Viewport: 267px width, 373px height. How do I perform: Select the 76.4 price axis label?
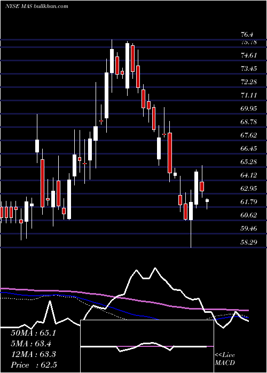tap(247, 35)
